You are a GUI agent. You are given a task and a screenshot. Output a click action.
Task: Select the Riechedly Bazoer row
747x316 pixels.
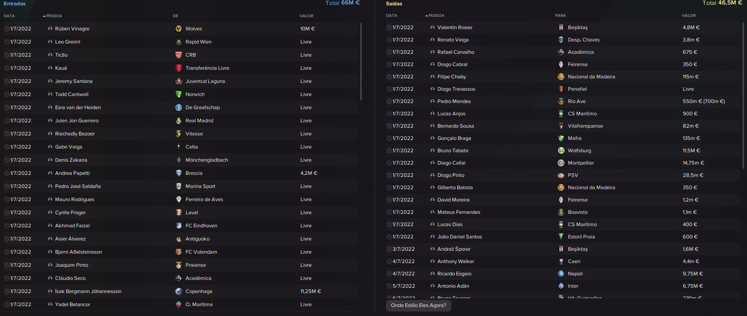coord(181,134)
